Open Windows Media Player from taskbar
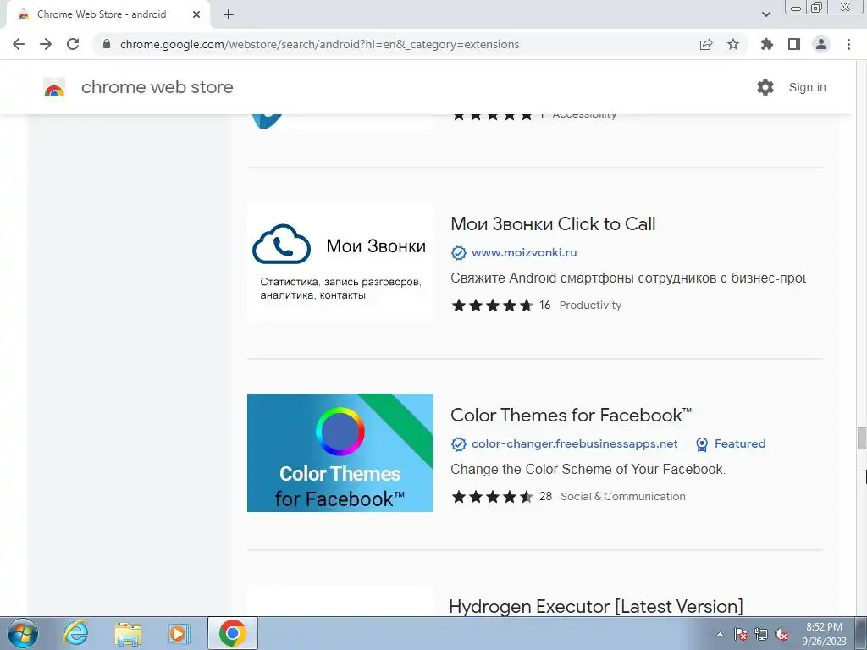Image resolution: width=867 pixels, height=650 pixels. pos(179,633)
